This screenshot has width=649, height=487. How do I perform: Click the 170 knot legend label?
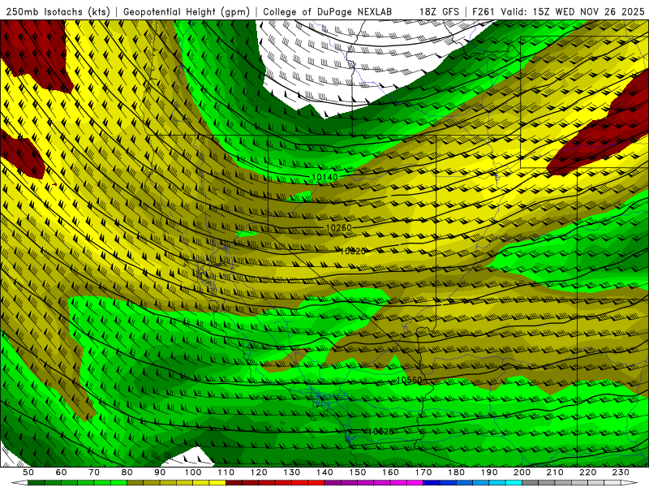click(x=423, y=472)
